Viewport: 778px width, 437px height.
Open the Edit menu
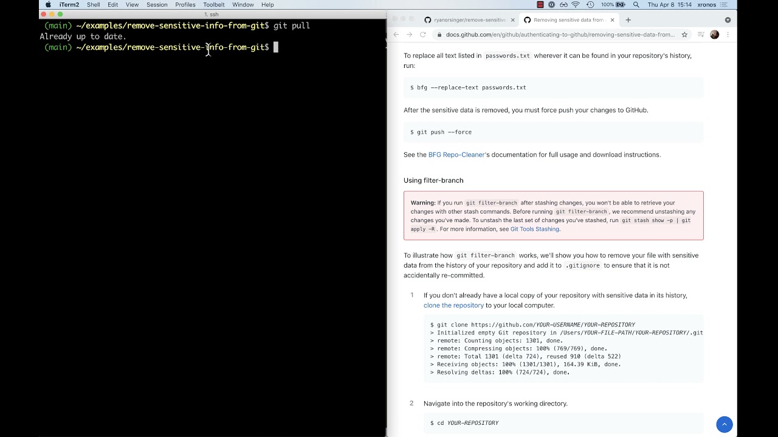tap(113, 5)
